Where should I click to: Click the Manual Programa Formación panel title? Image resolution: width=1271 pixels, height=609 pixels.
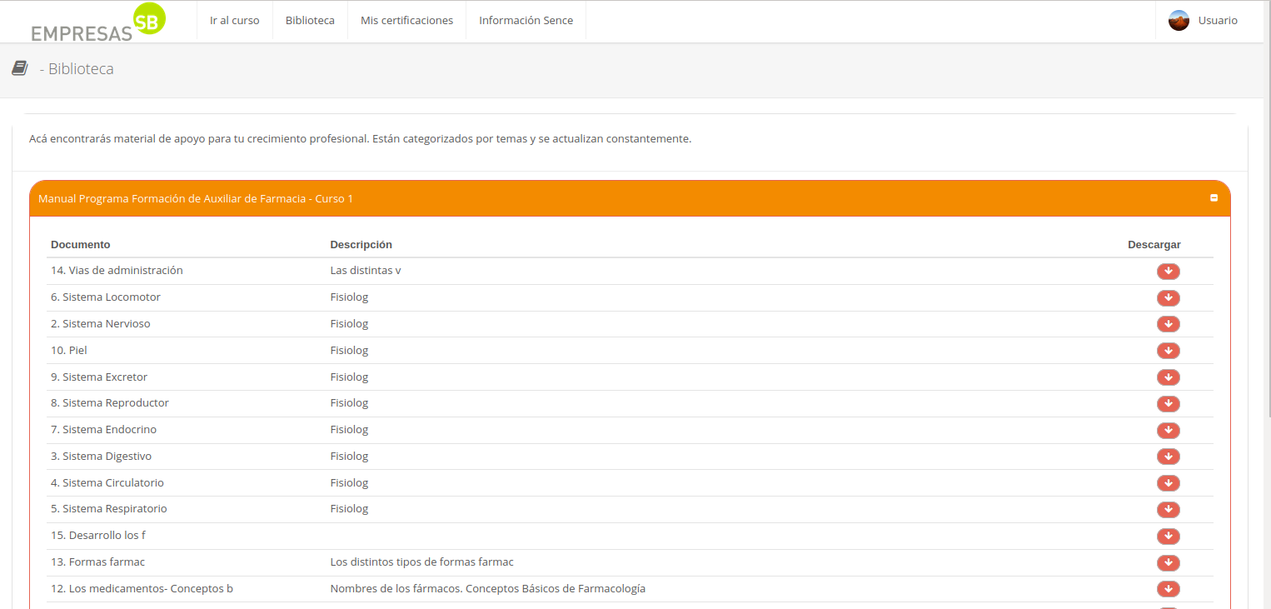pos(196,199)
